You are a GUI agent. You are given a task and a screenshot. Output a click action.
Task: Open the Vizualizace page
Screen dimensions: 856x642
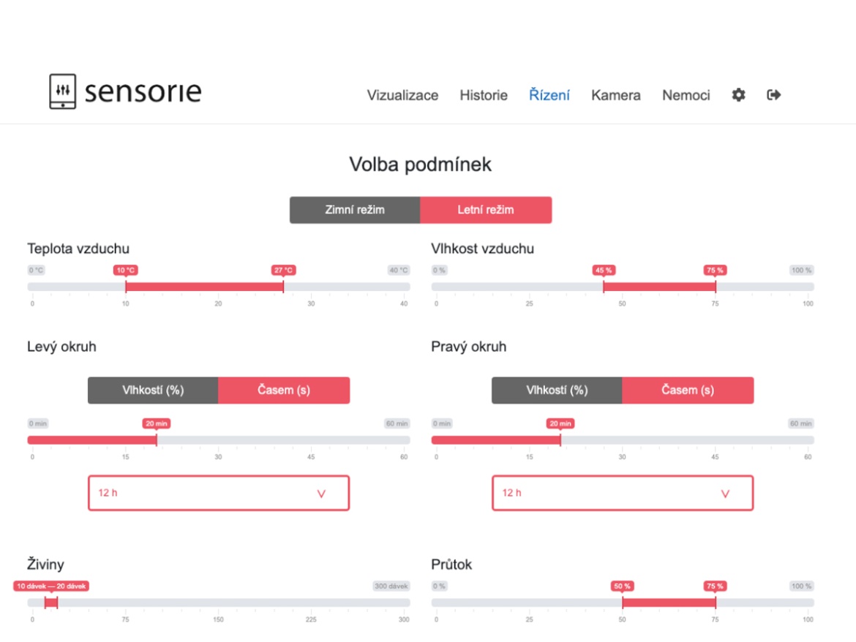pos(402,95)
